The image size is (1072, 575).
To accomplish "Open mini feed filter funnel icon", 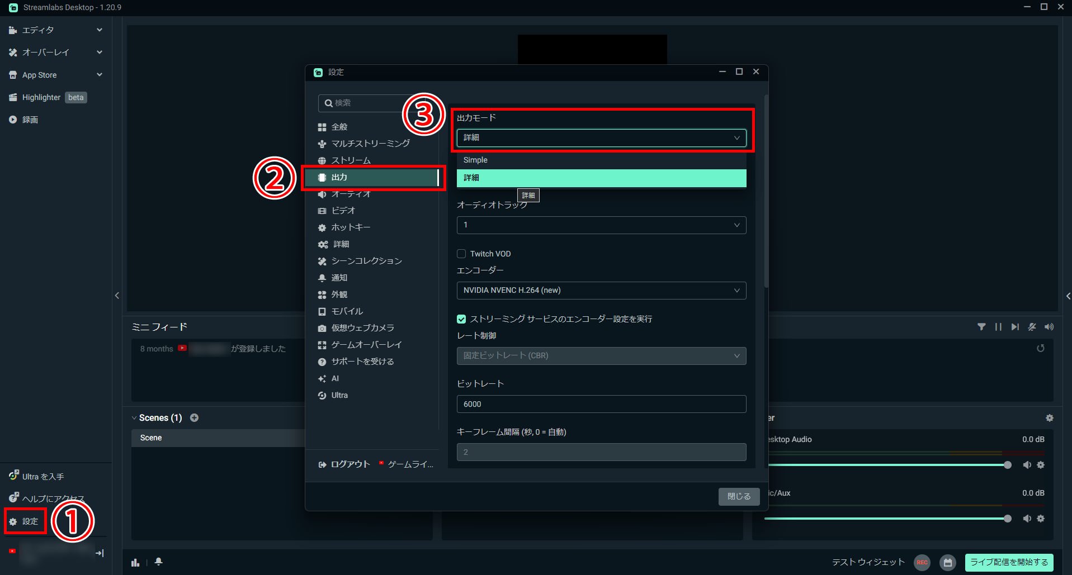I will pos(981,327).
